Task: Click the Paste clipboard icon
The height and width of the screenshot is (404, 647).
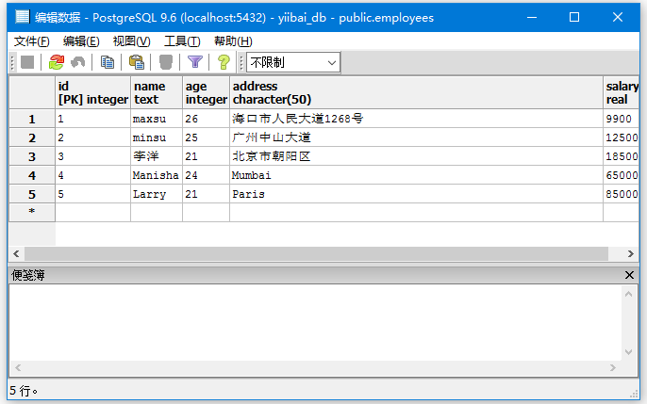Action: click(137, 62)
